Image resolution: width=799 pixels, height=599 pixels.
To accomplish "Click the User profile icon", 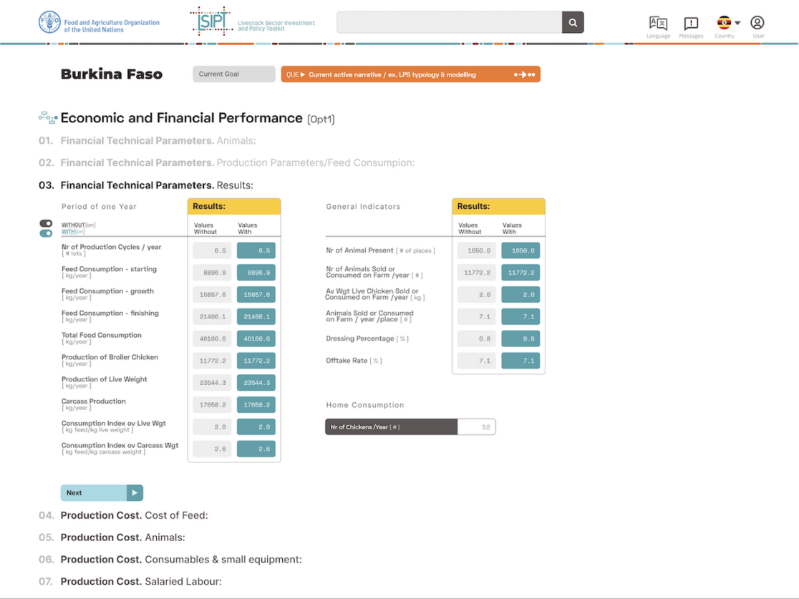I will [757, 23].
